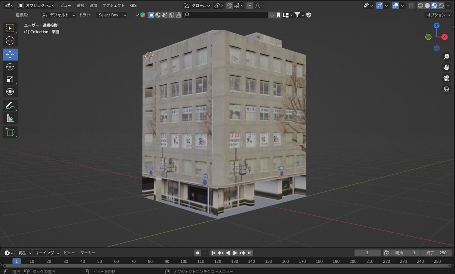Viewport: 455px width, 274px height.
Task: Select the Move tool in the toolbar
Action: coord(10,55)
